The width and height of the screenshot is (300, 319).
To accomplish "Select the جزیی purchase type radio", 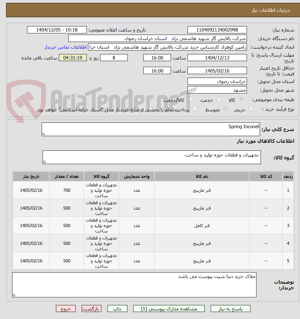I will click(x=251, y=109).
